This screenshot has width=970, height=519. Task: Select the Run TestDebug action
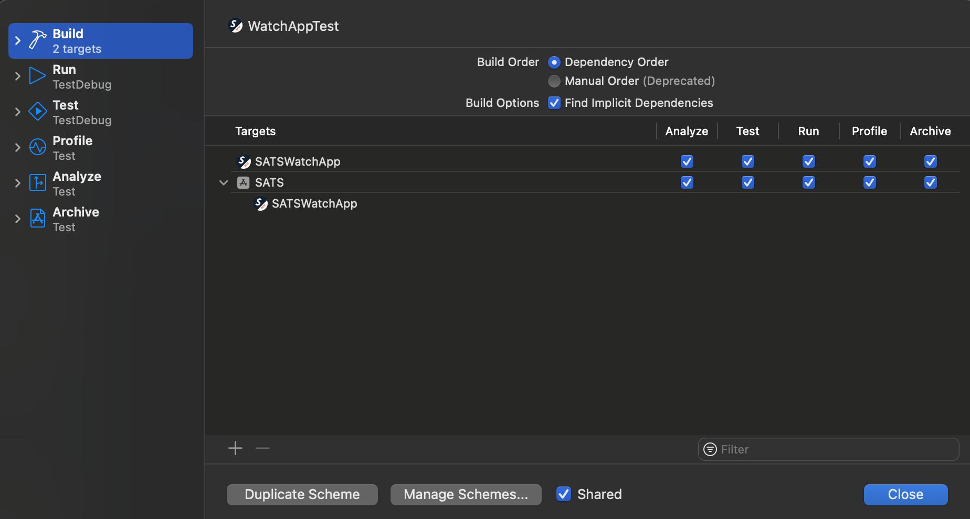click(x=82, y=77)
